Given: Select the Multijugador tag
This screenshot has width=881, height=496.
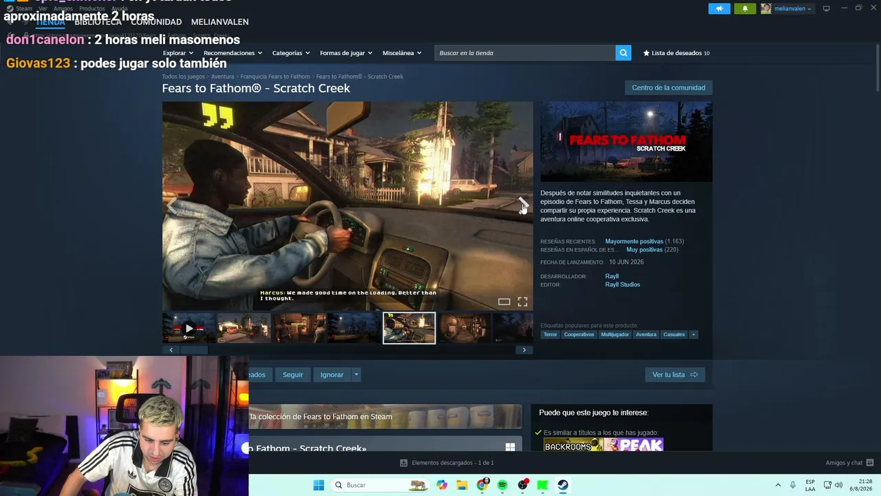Looking at the screenshot, I should 615,335.
